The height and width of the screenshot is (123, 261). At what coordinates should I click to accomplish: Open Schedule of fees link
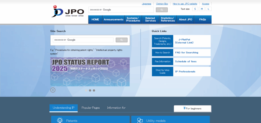coord(186,61)
